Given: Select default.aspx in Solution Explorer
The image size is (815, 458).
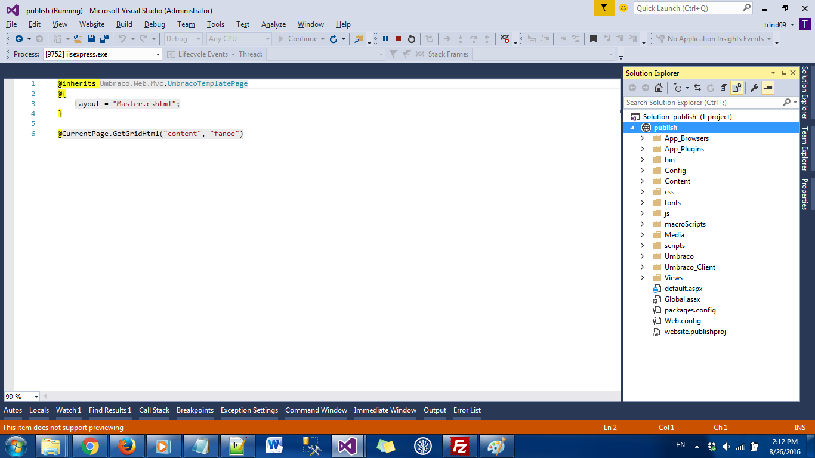Looking at the screenshot, I should [684, 289].
